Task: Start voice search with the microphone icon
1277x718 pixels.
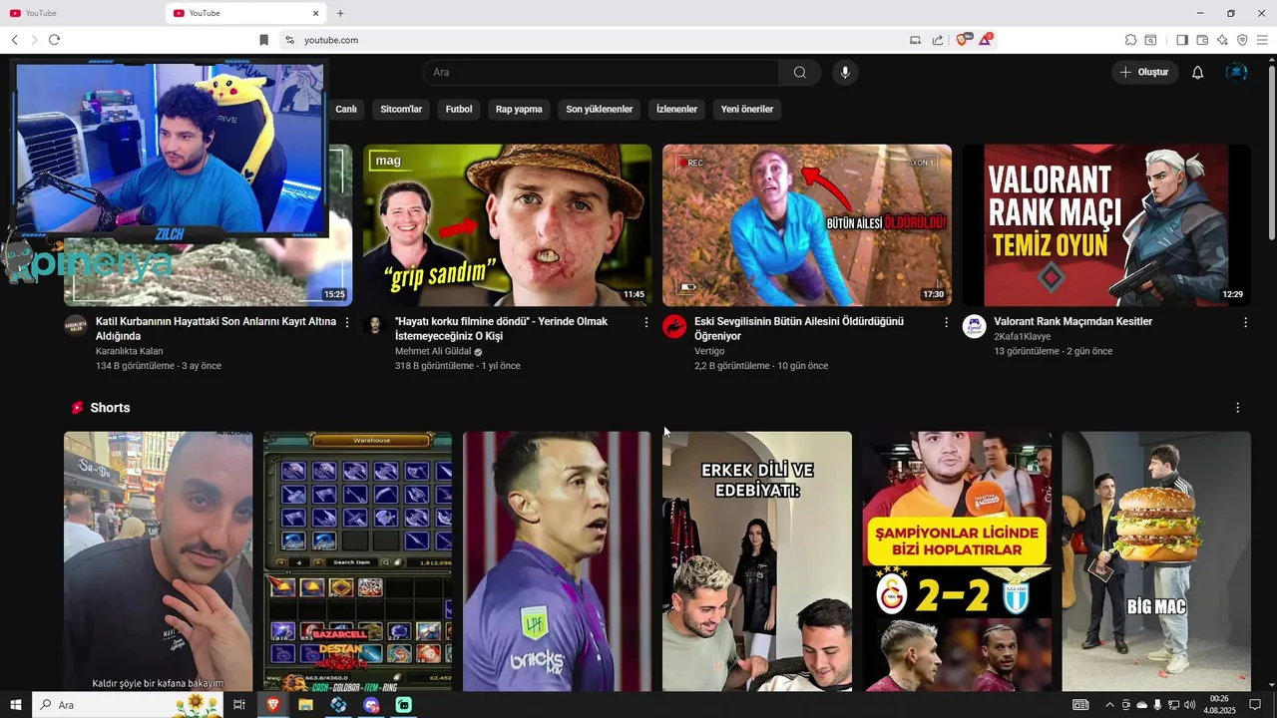Action: point(845,72)
